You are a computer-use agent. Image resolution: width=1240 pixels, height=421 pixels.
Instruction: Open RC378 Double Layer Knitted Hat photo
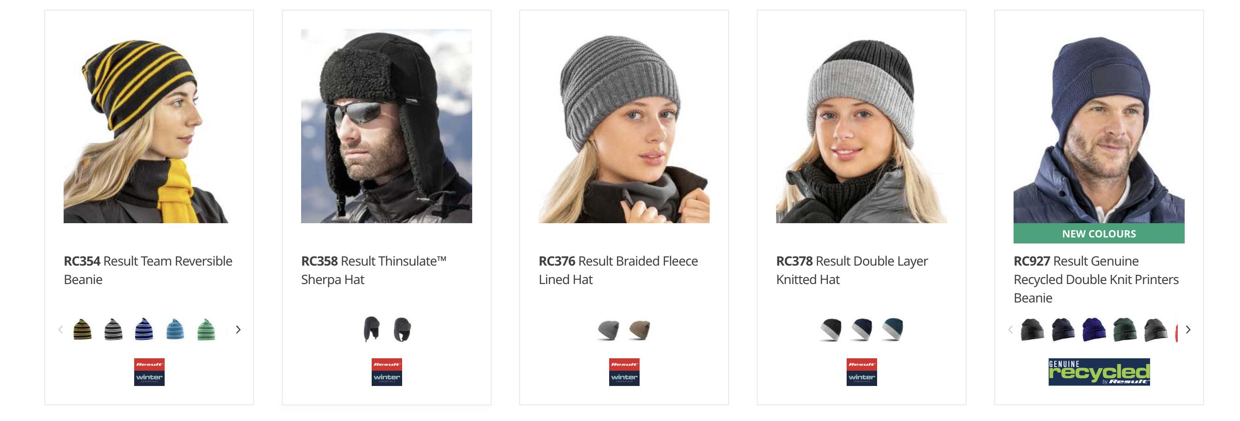click(x=862, y=126)
